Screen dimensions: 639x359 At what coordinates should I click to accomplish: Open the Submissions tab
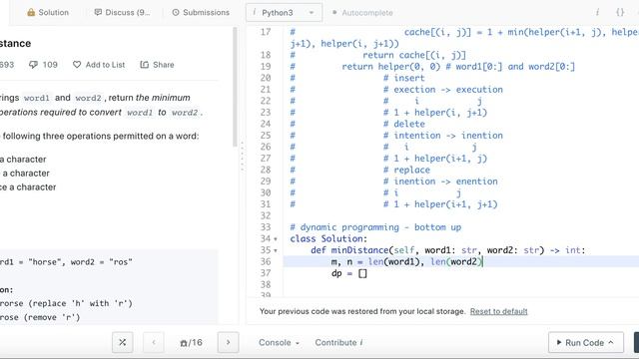click(x=201, y=13)
